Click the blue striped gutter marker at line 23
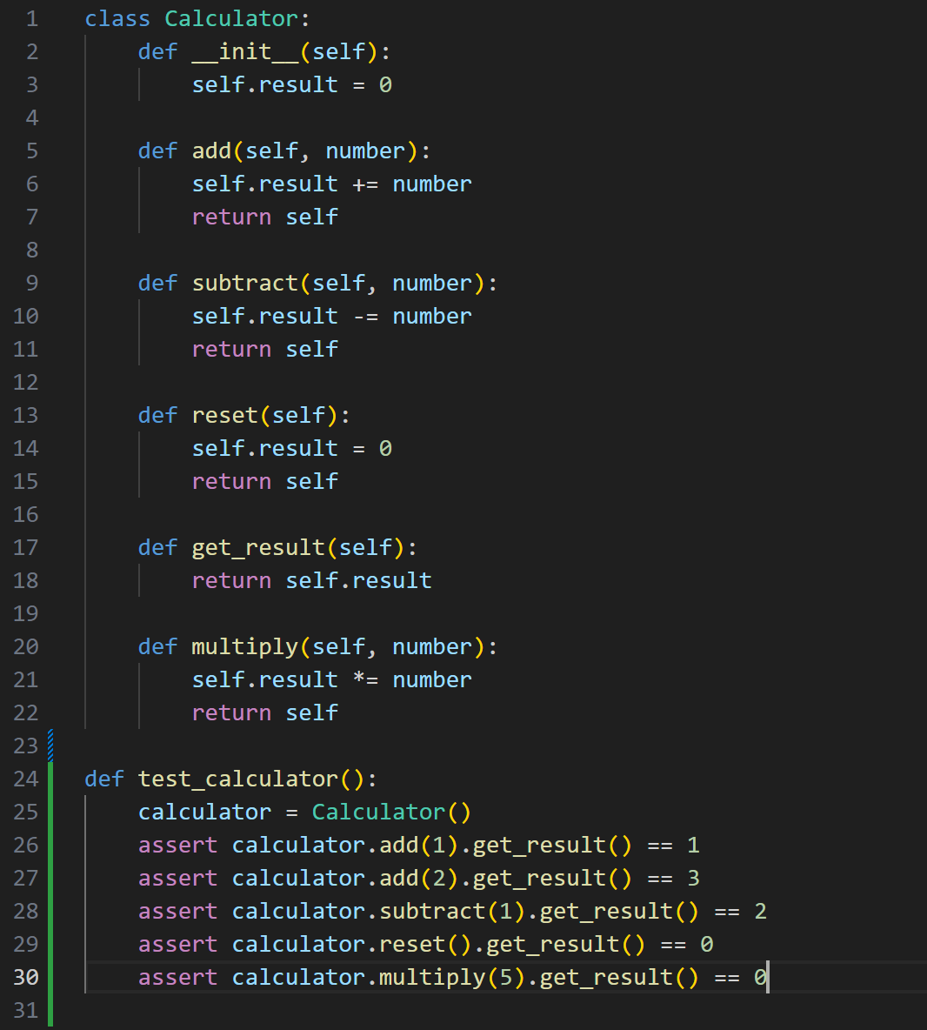The image size is (927, 1030). pyautogui.click(x=50, y=746)
